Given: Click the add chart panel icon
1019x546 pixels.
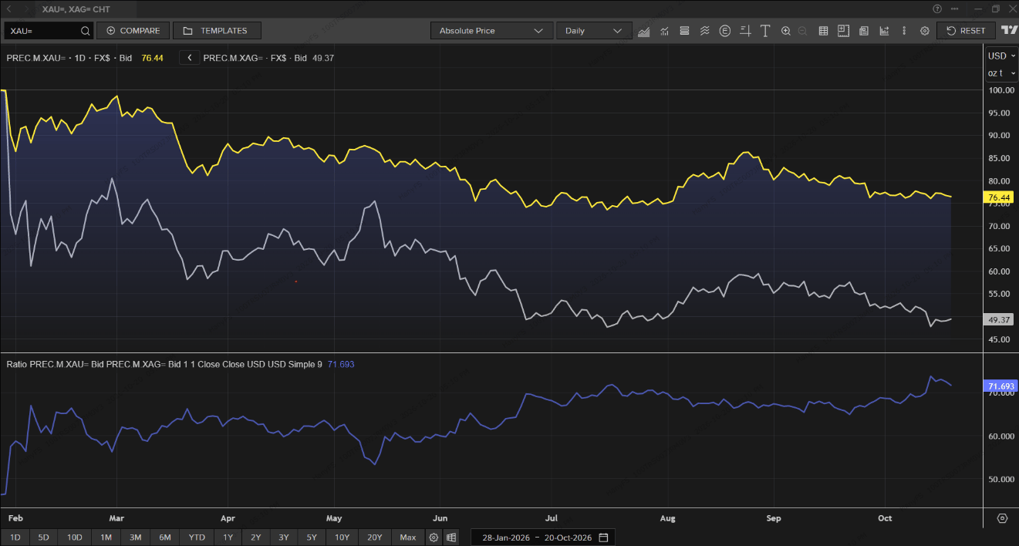Looking at the screenshot, I should coord(843,31).
